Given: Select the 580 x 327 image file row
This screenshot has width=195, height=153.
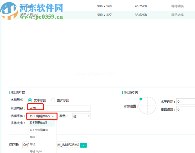Looking at the screenshot, I should click(x=98, y=15).
